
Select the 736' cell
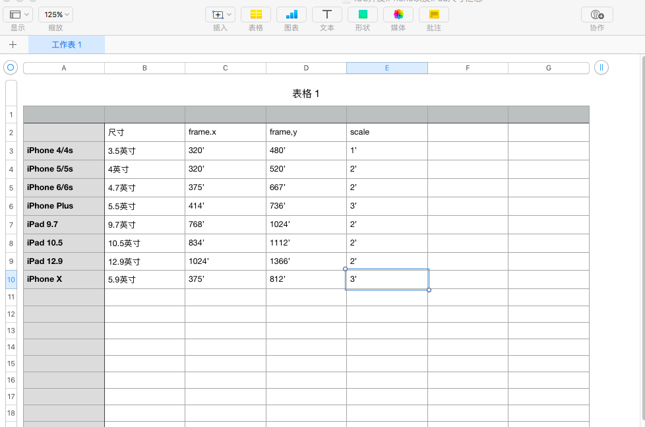pyautogui.click(x=306, y=207)
